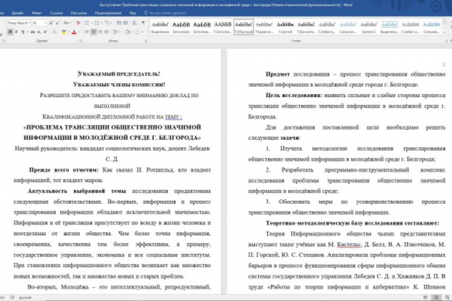Apply red font color
Viewport: 452px width, 301px height.
click(74, 32)
